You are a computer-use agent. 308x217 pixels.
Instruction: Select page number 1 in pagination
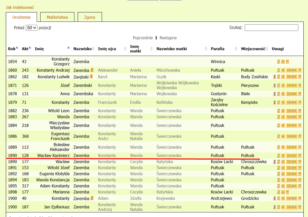156,38
